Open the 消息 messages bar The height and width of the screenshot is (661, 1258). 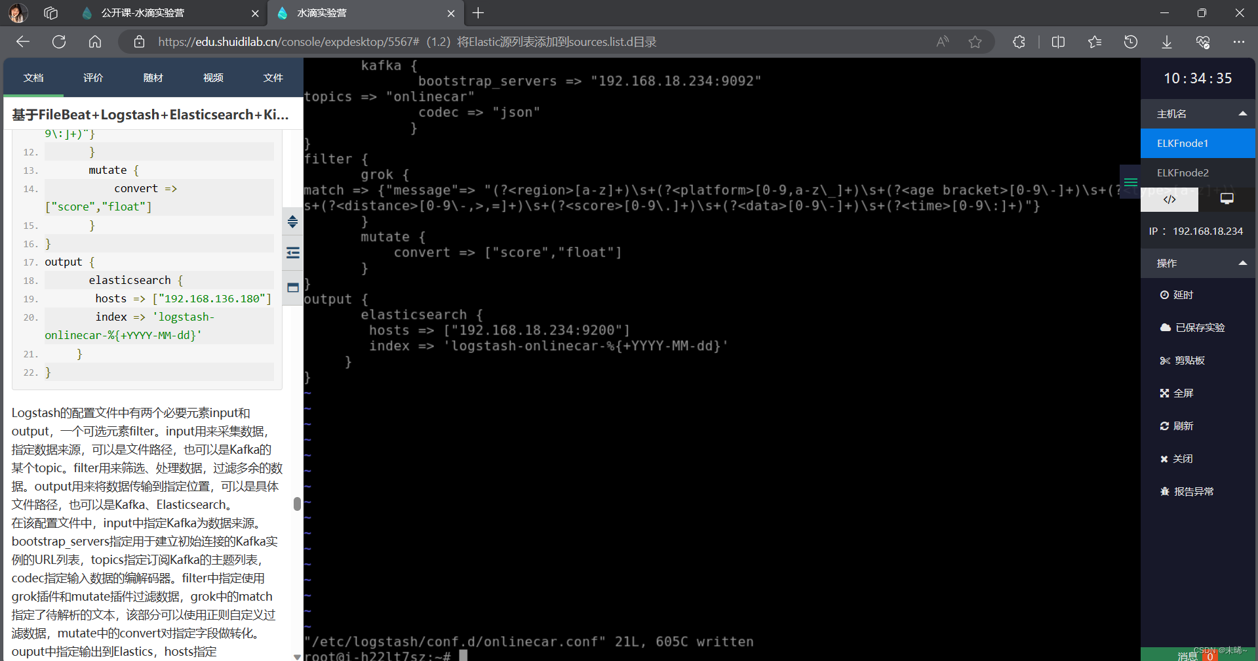click(1198, 654)
